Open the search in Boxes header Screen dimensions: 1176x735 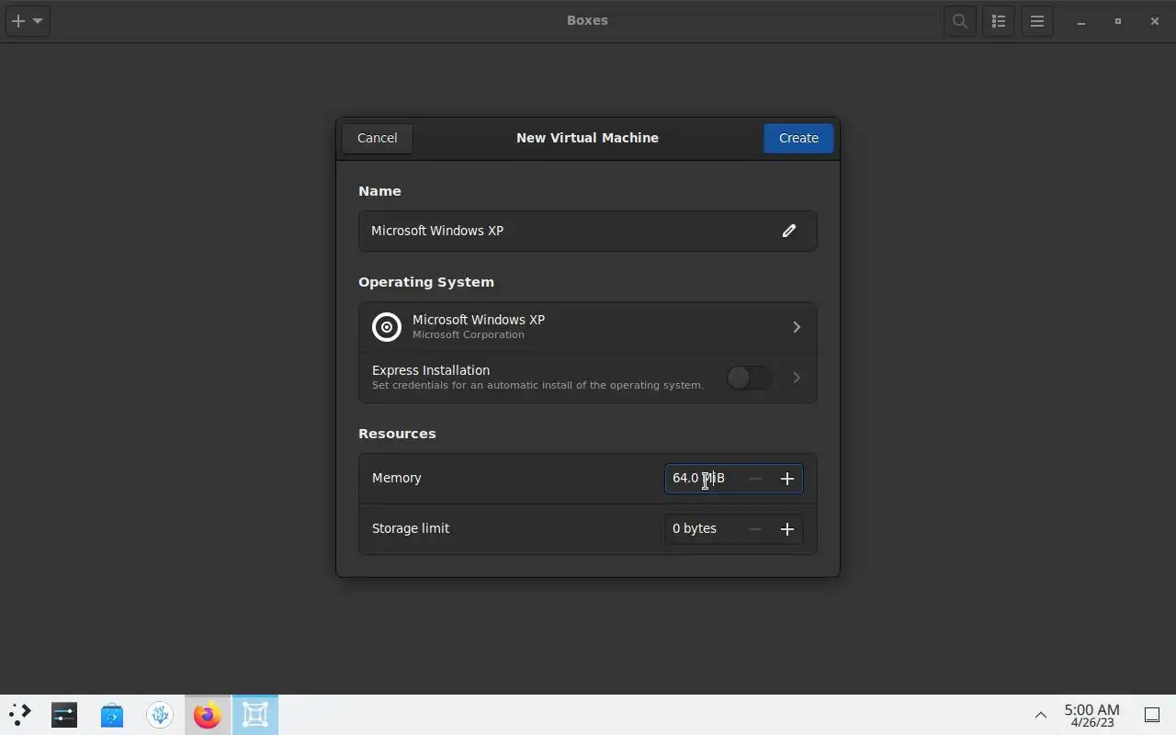point(960,21)
